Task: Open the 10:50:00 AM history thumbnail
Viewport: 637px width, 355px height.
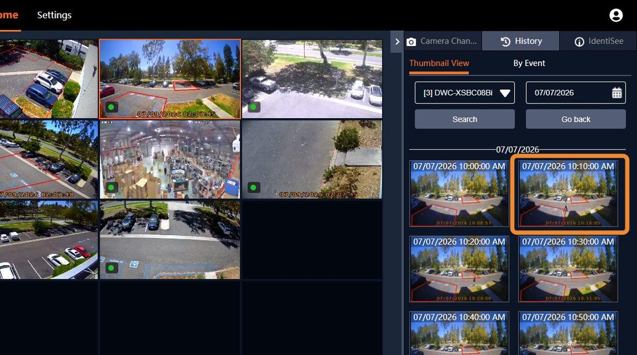Action: [x=568, y=333]
